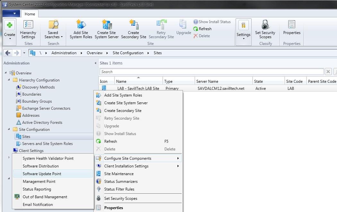Select Out of Band Management submenu item
Screen dimensions: 337x212
53,197
